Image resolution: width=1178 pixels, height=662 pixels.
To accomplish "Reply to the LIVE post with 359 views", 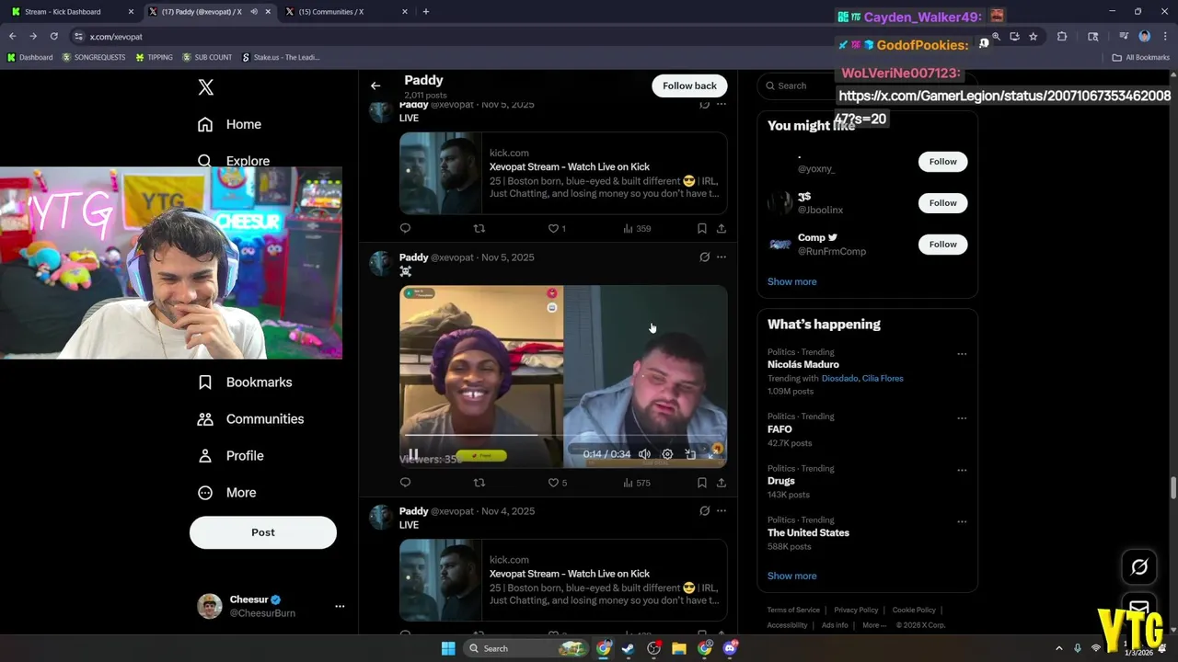I will coord(405,229).
